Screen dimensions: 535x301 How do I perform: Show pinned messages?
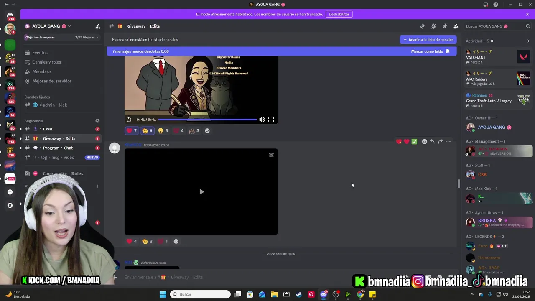click(x=445, y=26)
